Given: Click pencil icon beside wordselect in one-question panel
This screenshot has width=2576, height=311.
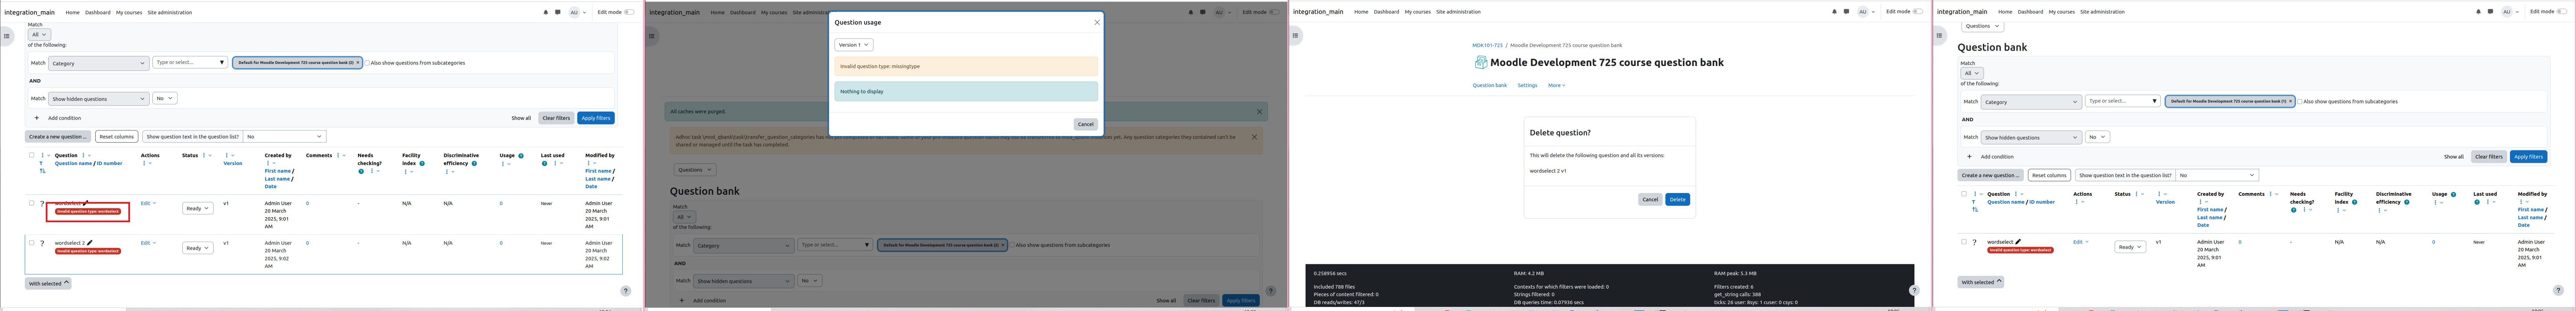Looking at the screenshot, I should pos(2018,242).
